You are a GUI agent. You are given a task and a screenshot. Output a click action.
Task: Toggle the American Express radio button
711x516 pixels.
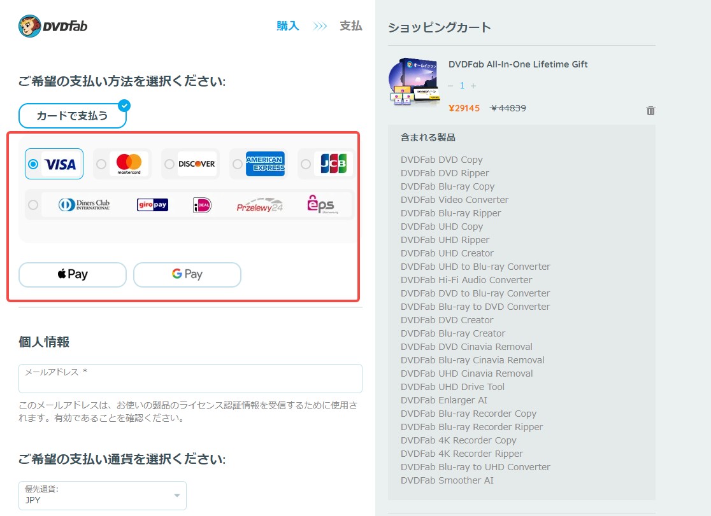click(x=237, y=164)
